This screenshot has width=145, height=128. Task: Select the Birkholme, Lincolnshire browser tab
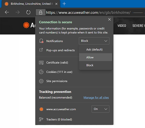click(31, 4)
